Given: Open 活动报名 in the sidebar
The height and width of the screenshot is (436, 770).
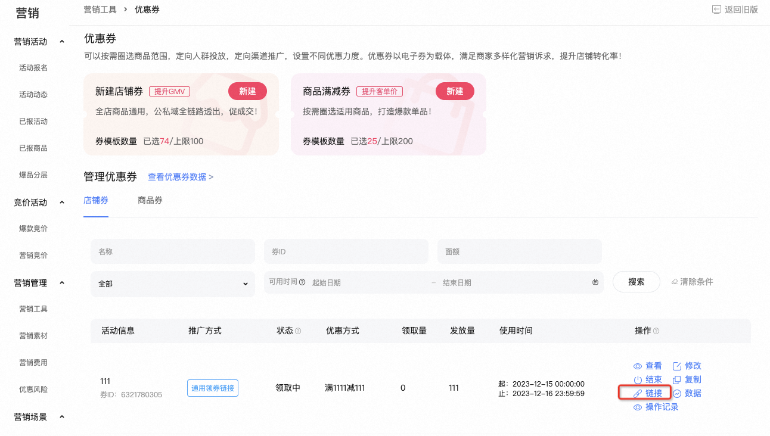Looking at the screenshot, I should (33, 68).
